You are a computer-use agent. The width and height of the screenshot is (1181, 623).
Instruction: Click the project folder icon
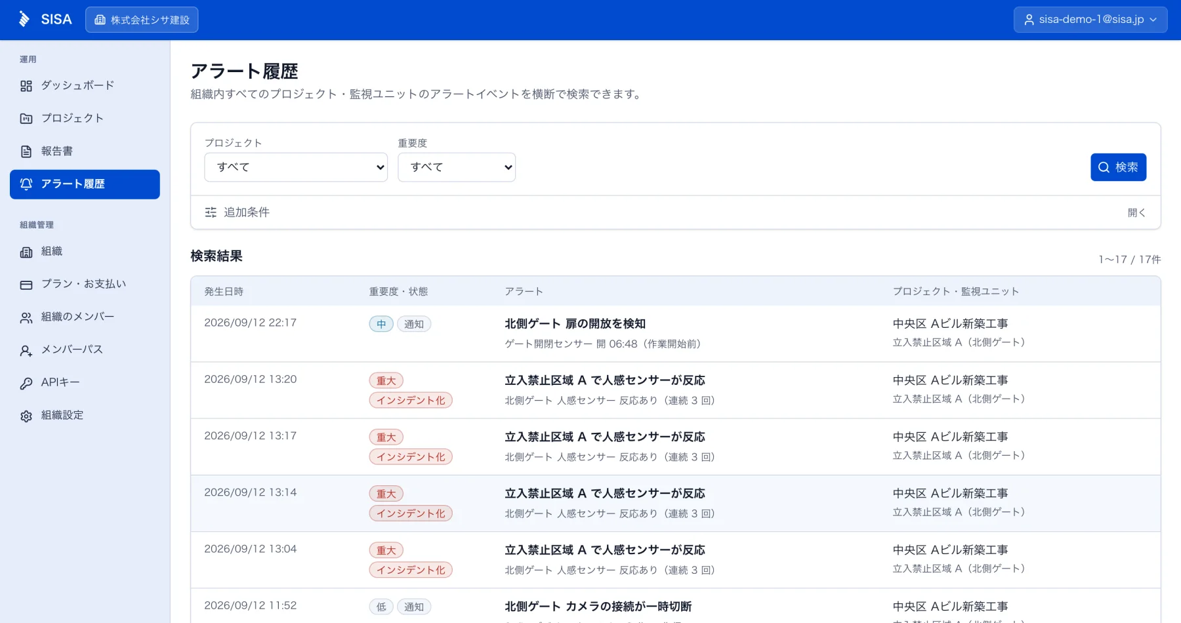pos(26,119)
